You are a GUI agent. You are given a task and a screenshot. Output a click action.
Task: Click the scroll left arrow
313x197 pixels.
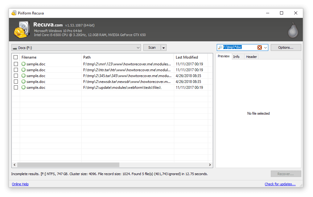coord(14,165)
